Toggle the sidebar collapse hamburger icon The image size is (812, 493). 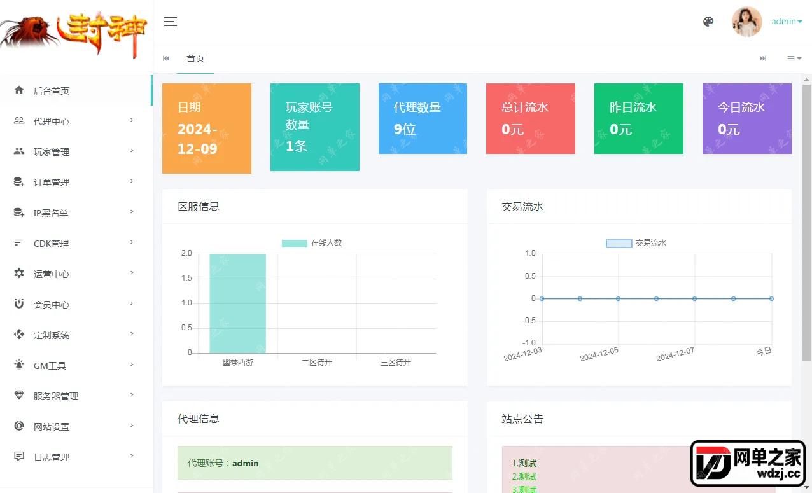click(170, 22)
